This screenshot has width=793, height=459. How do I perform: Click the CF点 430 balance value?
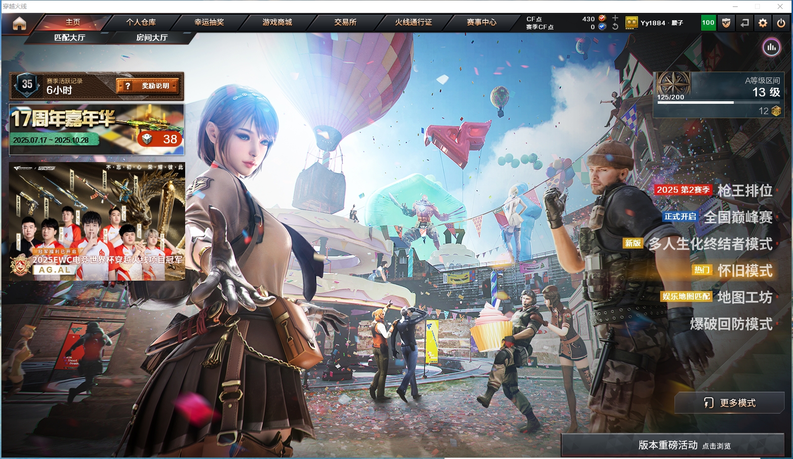589,19
